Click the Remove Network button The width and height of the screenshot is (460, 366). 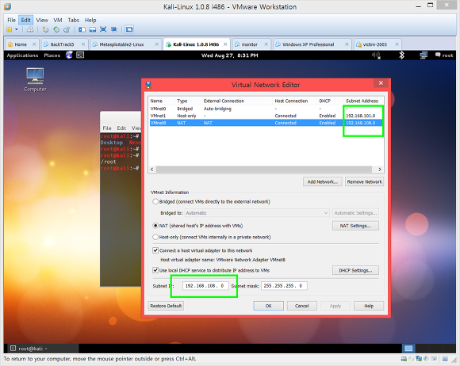[x=364, y=181]
